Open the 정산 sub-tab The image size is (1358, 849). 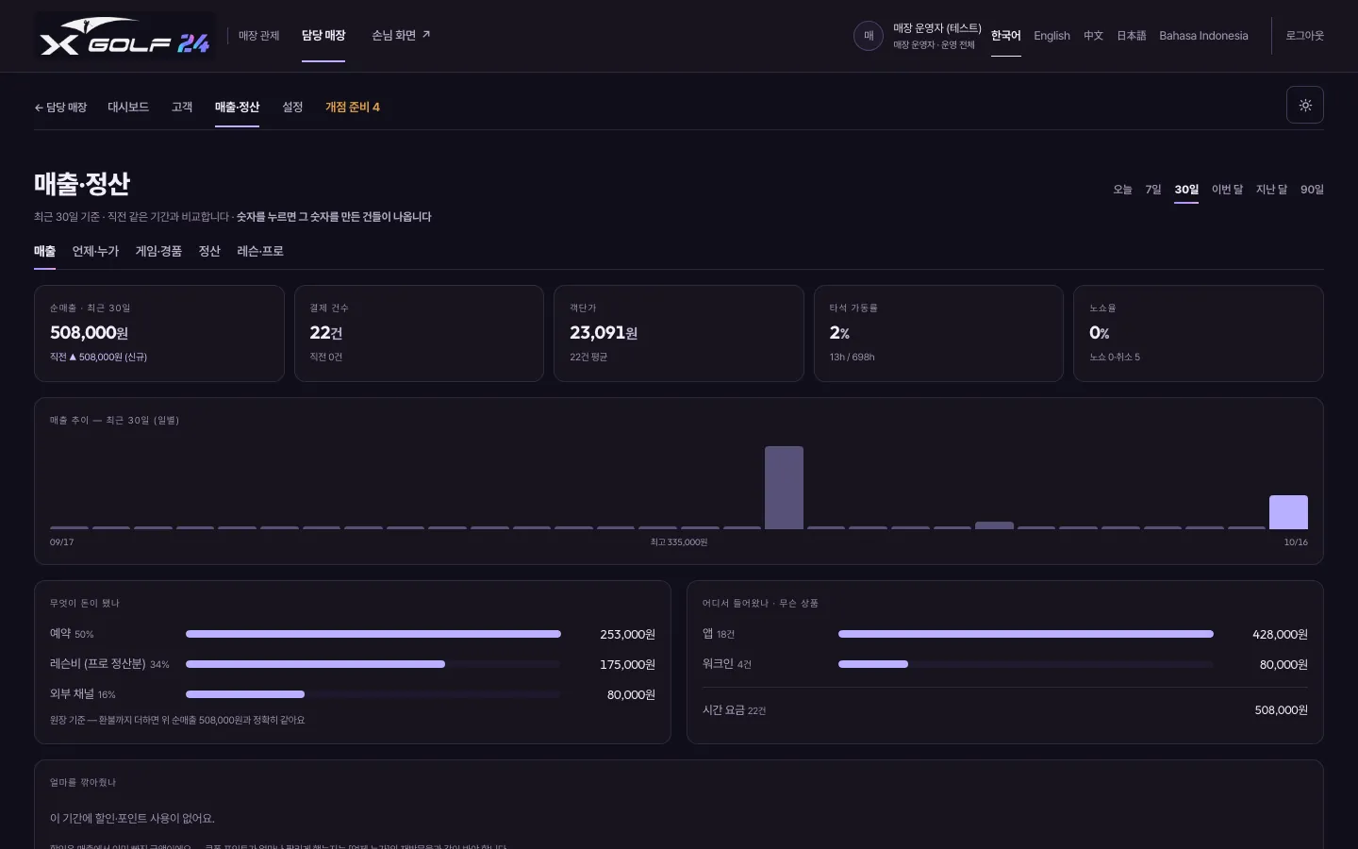tap(209, 251)
